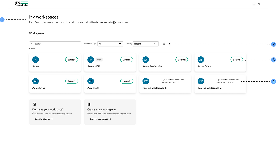Click the HPE GreenLake logo
Image resolution: width=276 pixels, height=145 pixels.
pos(21,4)
